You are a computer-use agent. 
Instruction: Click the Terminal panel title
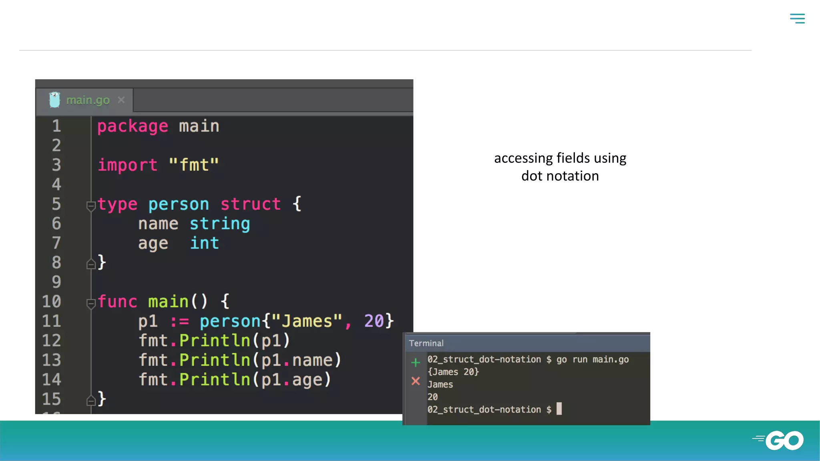pos(426,343)
